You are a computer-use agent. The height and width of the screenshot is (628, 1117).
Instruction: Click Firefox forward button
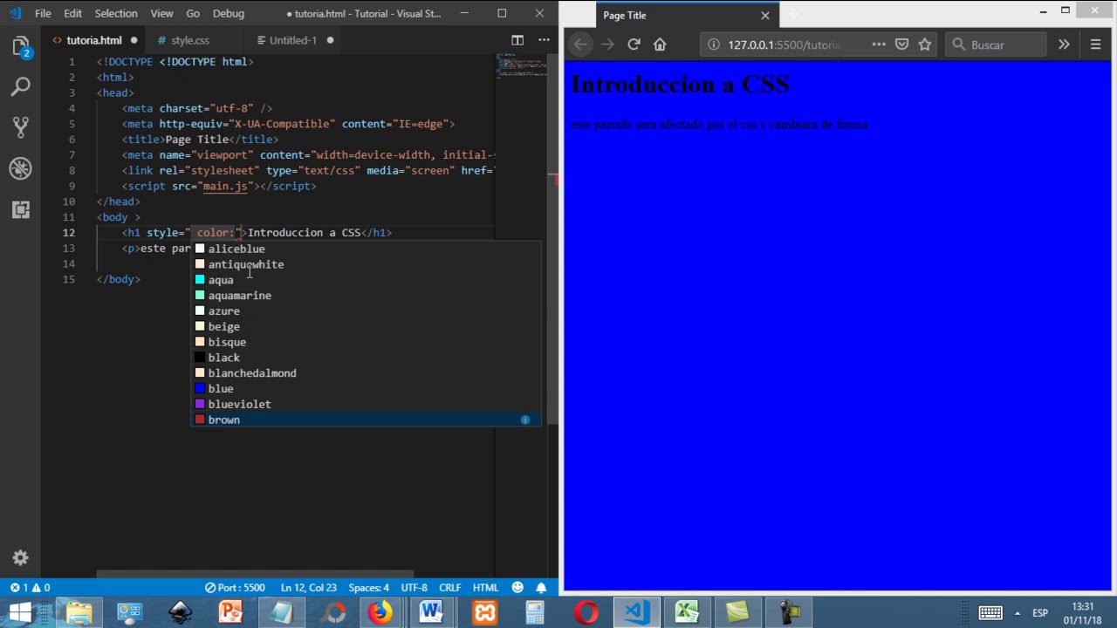point(607,44)
